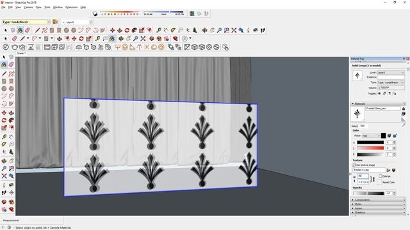Click the Instance name input field

click(391, 77)
